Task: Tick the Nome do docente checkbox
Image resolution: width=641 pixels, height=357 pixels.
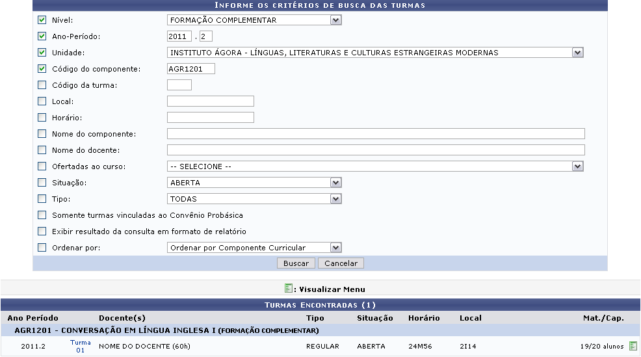Action: (x=42, y=150)
